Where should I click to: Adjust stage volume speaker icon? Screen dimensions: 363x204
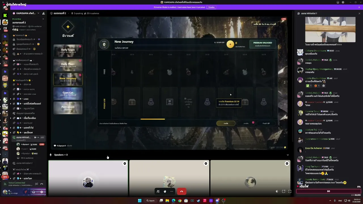click(x=277, y=192)
